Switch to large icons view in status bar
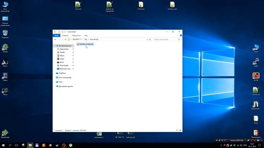Image resolution: width=264 pixels, height=148 pixels. coord(180,130)
